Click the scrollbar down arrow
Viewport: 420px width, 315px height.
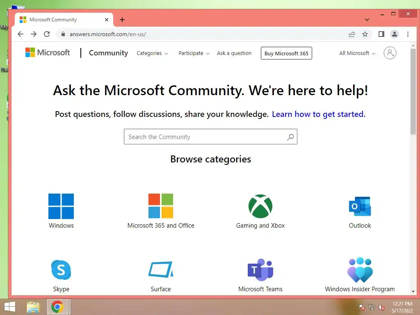[x=413, y=292]
